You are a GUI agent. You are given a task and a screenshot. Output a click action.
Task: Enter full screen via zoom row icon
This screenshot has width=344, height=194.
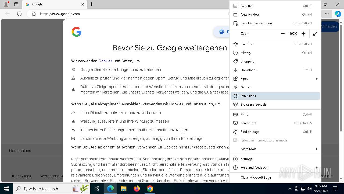315,34
